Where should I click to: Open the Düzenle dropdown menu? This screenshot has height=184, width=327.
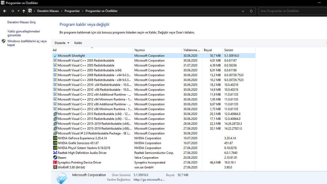(x=62, y=43)
